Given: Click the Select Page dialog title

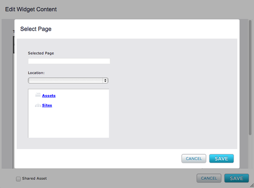Looking at the screenshot, I should [x=36, y=29].
